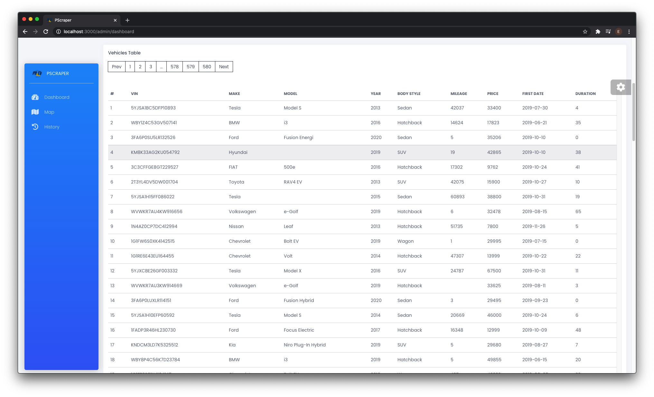Reload the page using the refresh icon

coord(46,32)
